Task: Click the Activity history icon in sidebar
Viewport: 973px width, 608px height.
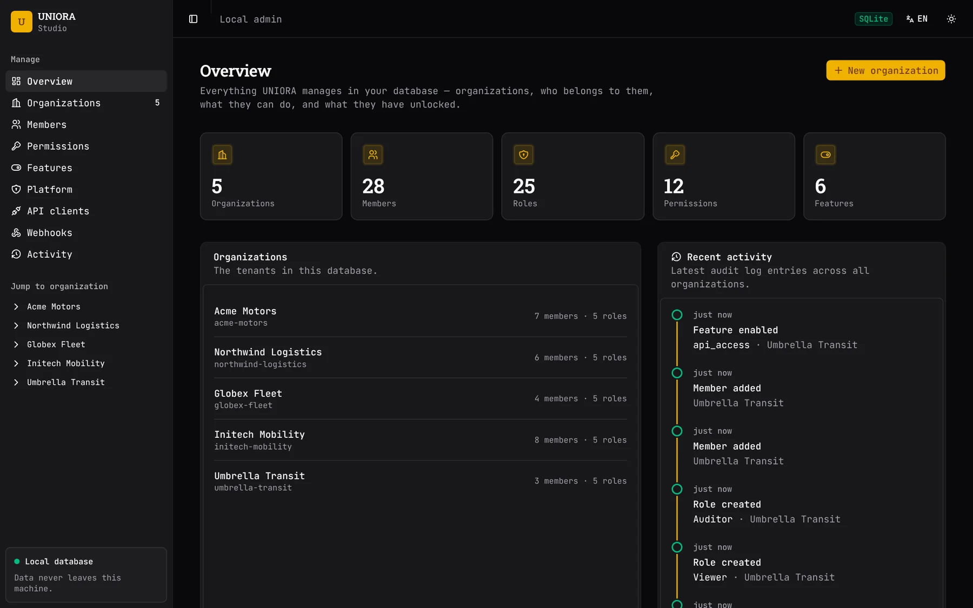Action: [x=16, y=254]
